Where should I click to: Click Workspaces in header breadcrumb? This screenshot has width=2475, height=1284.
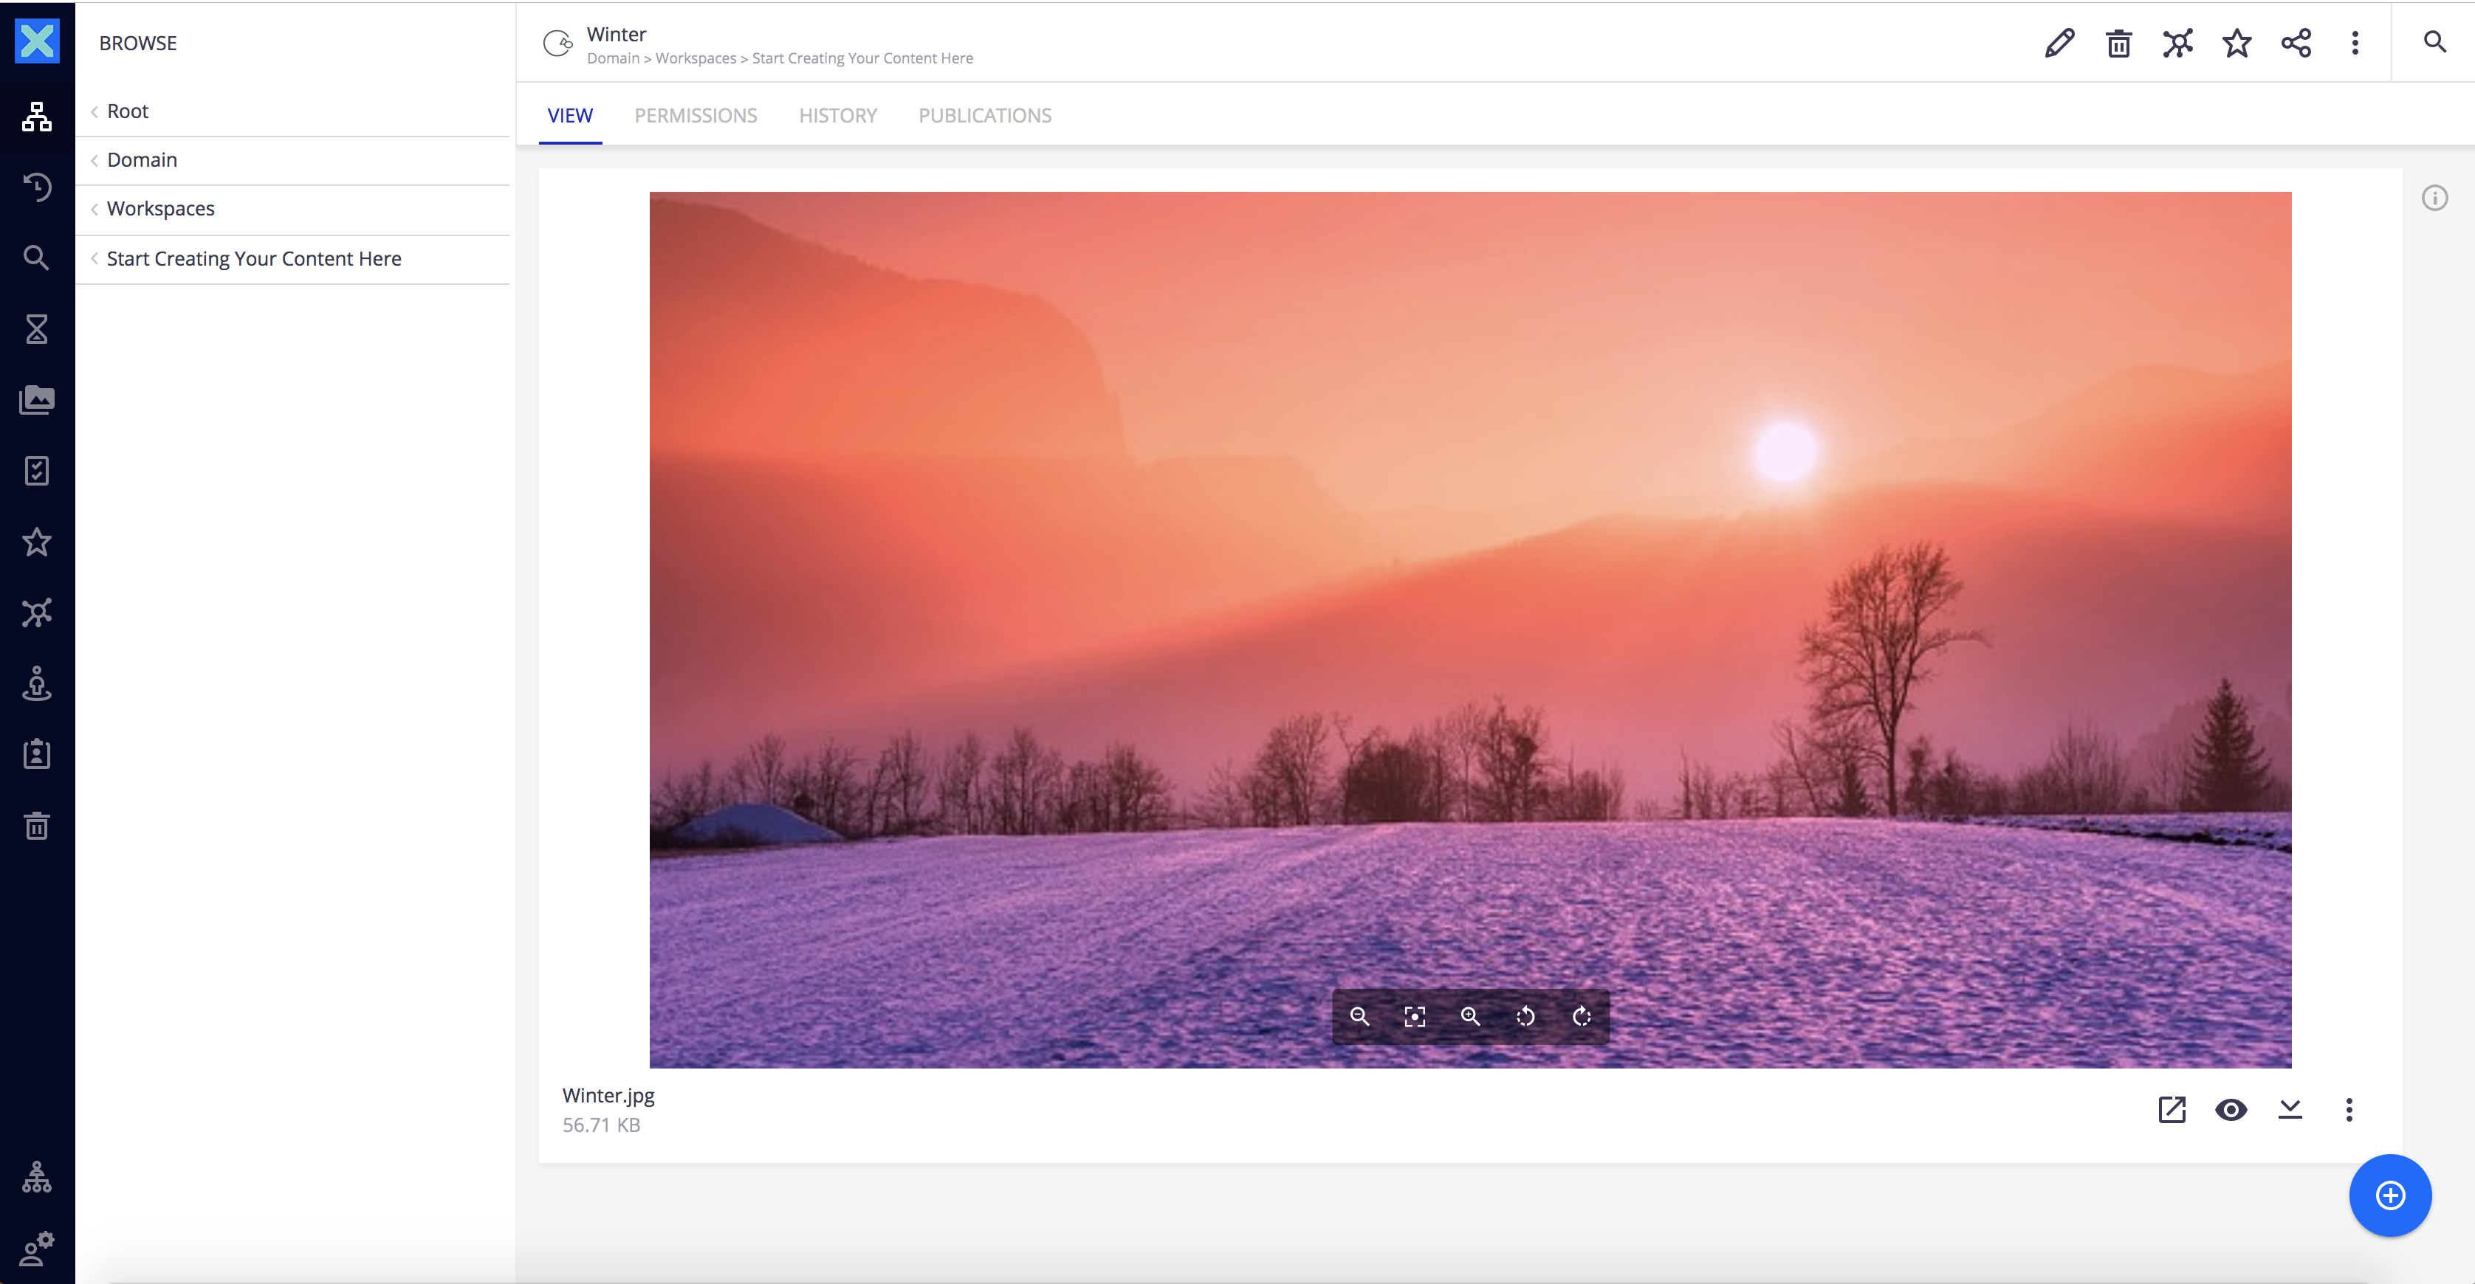(x=696, y=58)
